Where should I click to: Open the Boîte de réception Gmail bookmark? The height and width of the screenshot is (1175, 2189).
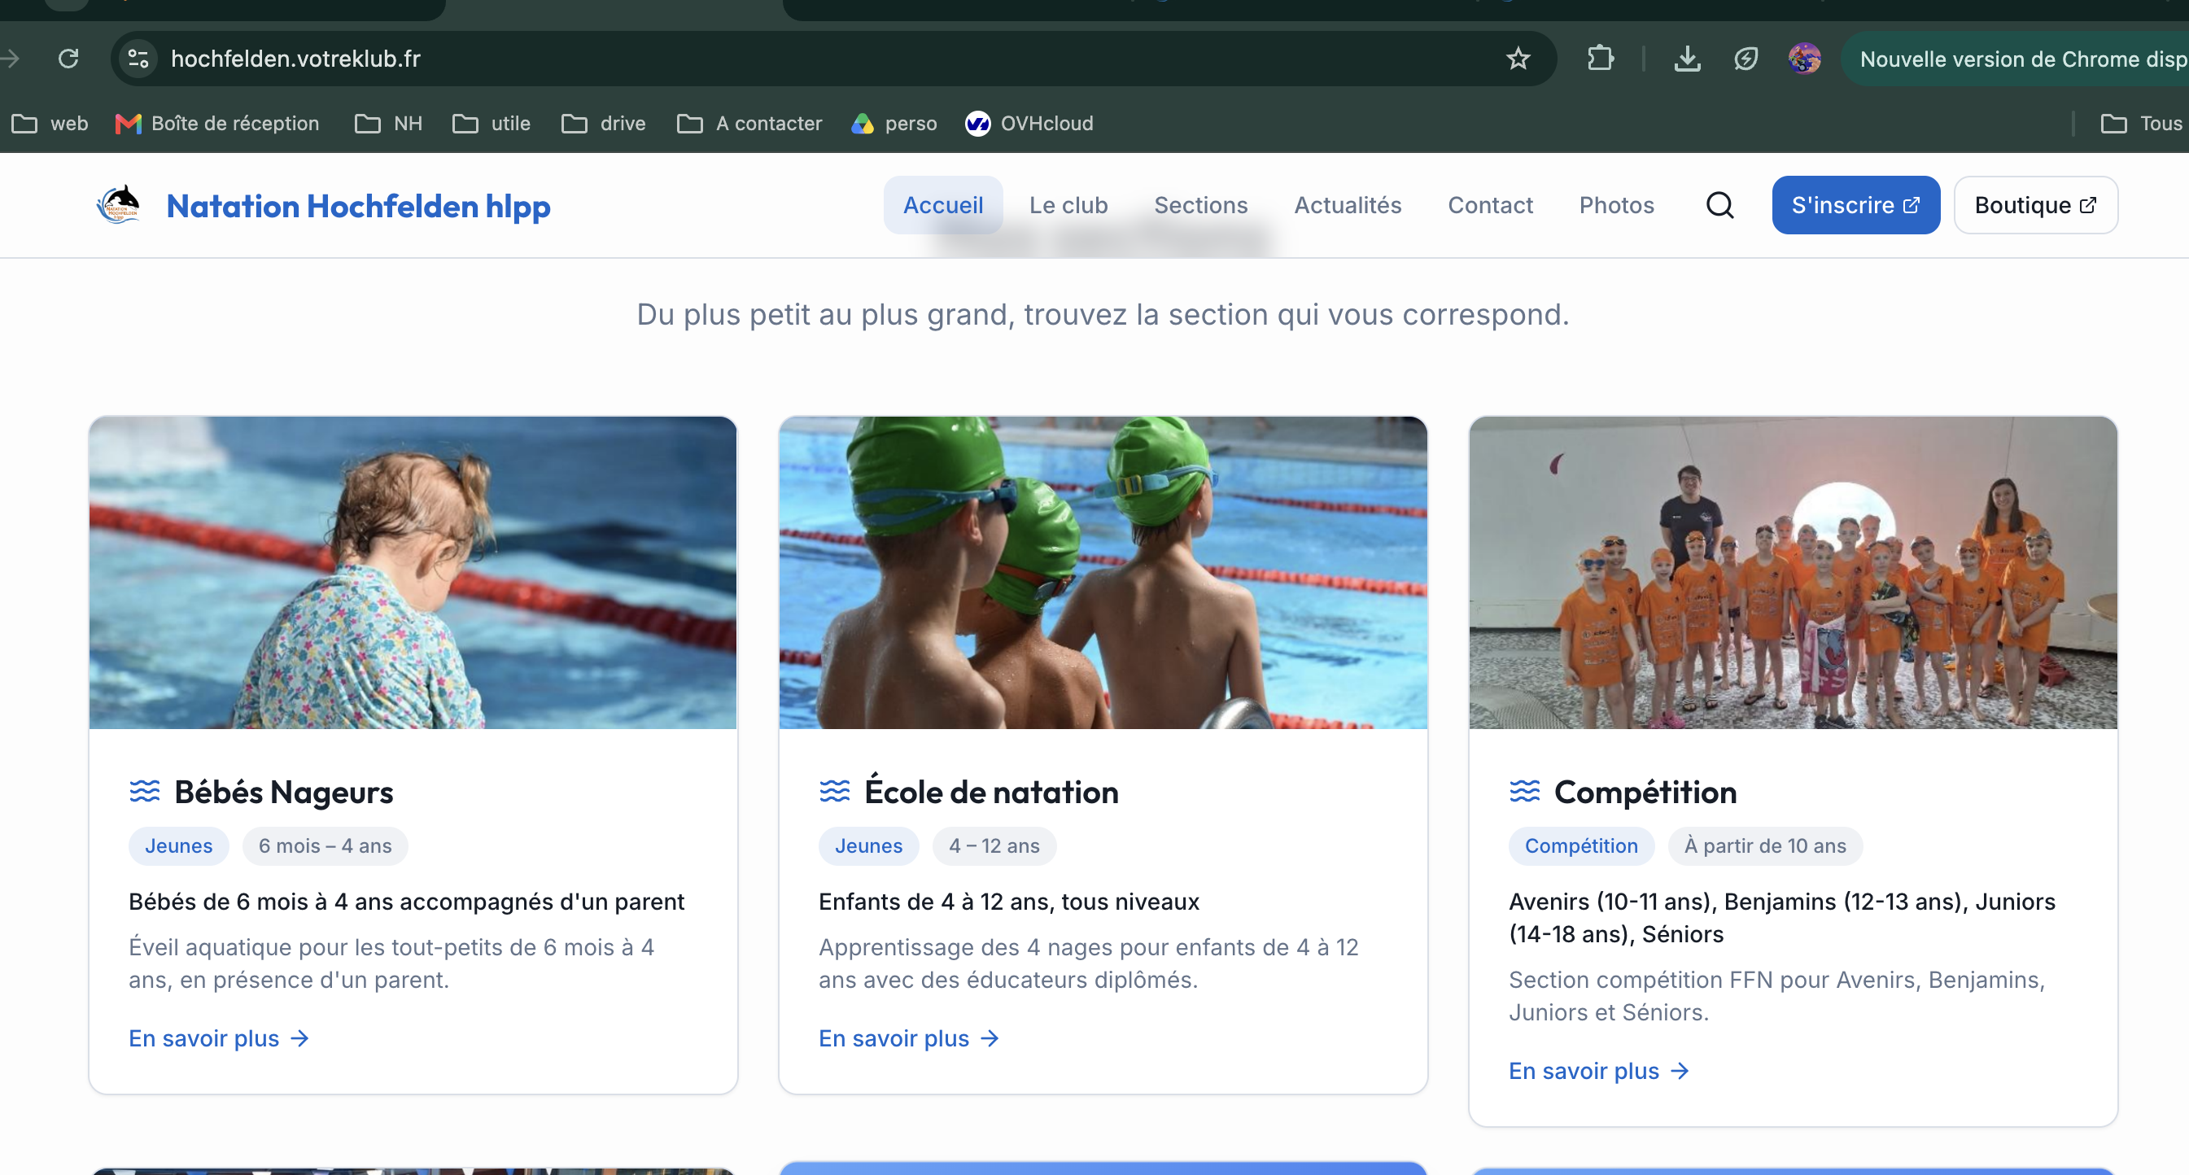[217, 123]
